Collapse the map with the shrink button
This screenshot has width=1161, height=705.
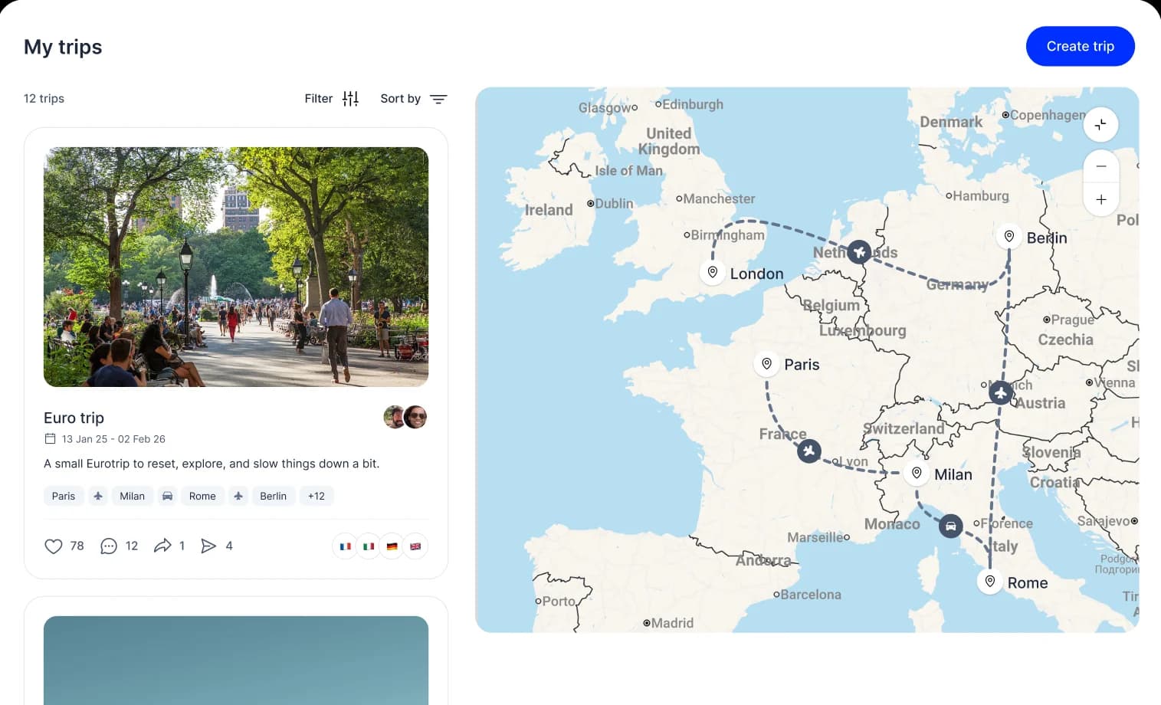coord(1100,125)
